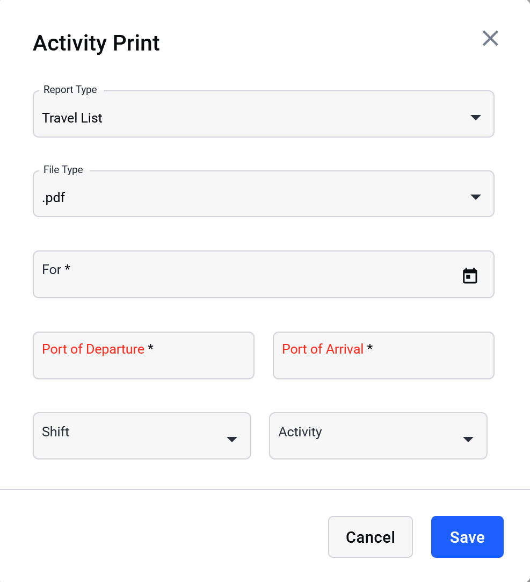This screenshot has height=582, width=530.
Task: Open the calendar date picker icon
Action: coord(470,276)
